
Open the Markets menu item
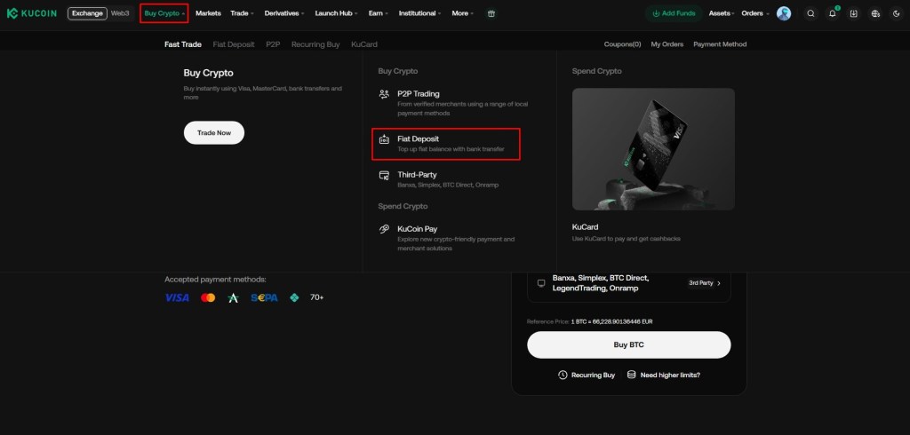tap(208, 13)
